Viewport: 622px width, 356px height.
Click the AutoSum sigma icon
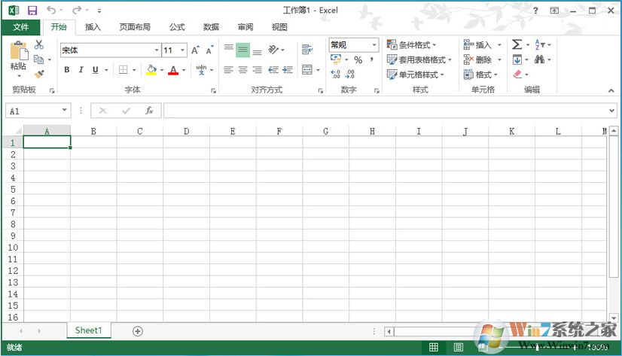[x=517, y=45]
